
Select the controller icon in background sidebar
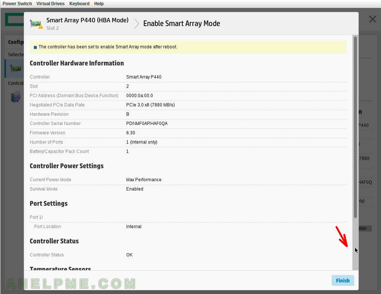(x=16, y=68)
